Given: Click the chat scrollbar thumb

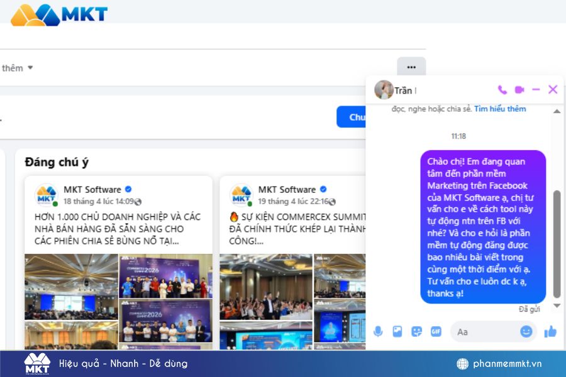Looking at the screenshot, I should [557, 244].
